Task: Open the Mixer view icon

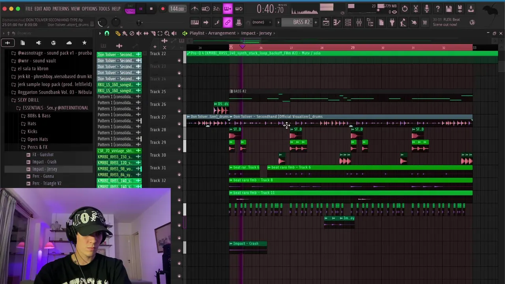Action: coord(359,22)
